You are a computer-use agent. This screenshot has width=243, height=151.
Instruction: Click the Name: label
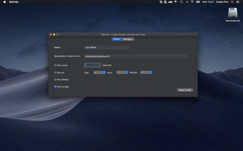(57, 47)
